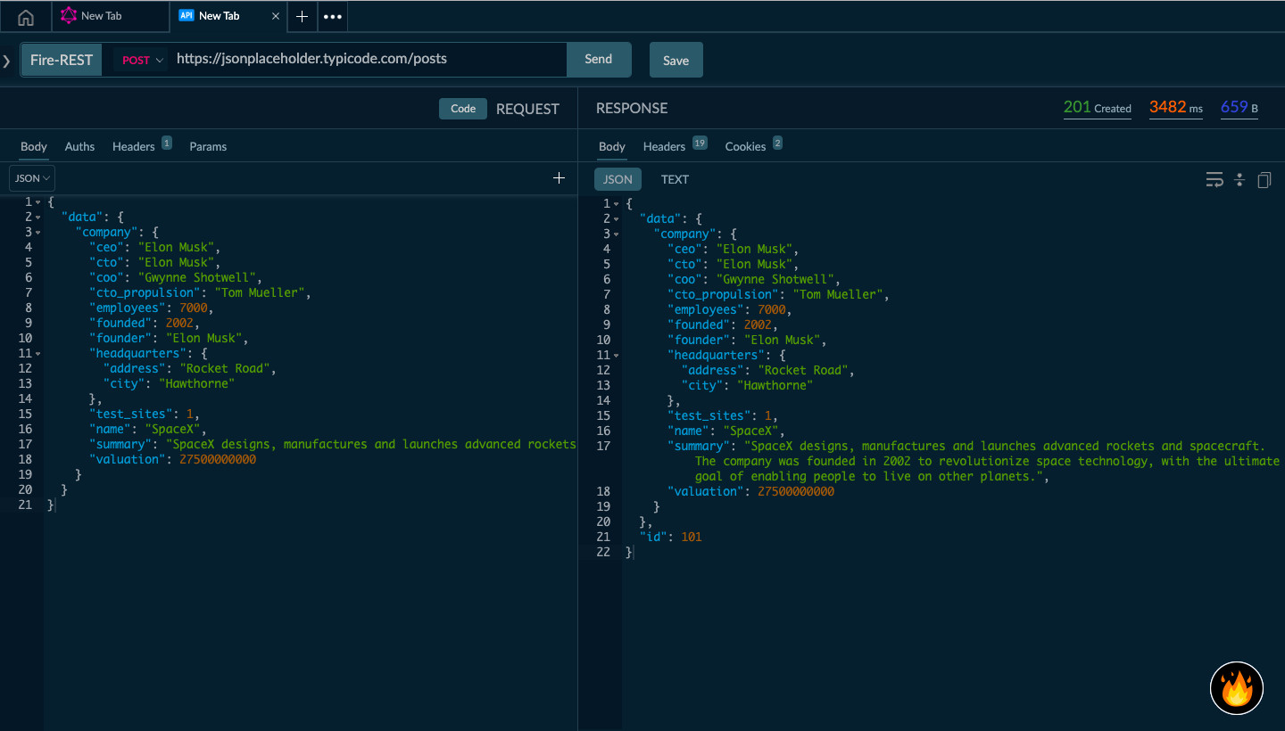Expand the left sidebar chevron
The height and width of the screenshot is (731, 1285).
(6, 61)
